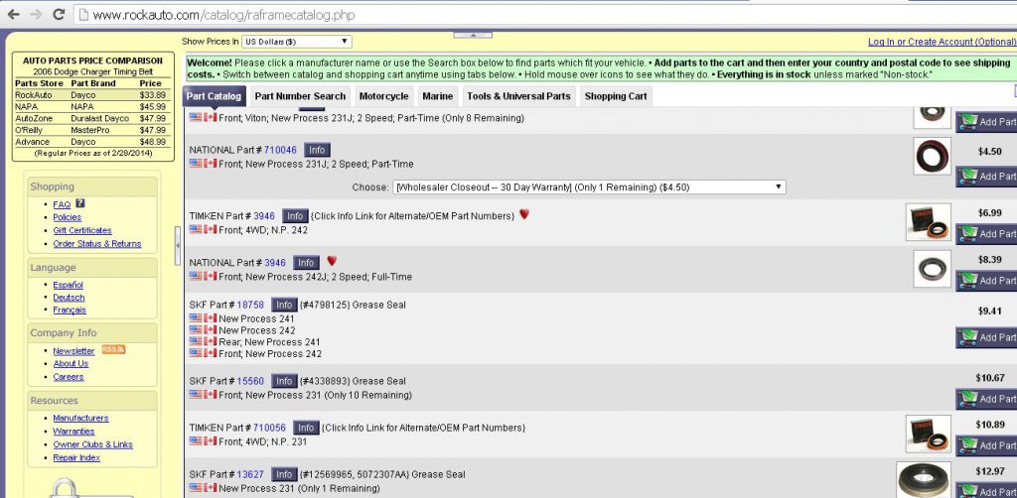Switch language to Español
This screenshot has height=498, width=1017.
pyautogui.click(x=69, y=285)
